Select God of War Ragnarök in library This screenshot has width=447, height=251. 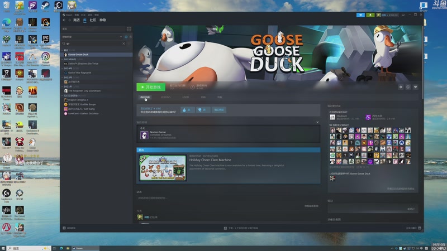pos(96,73)
